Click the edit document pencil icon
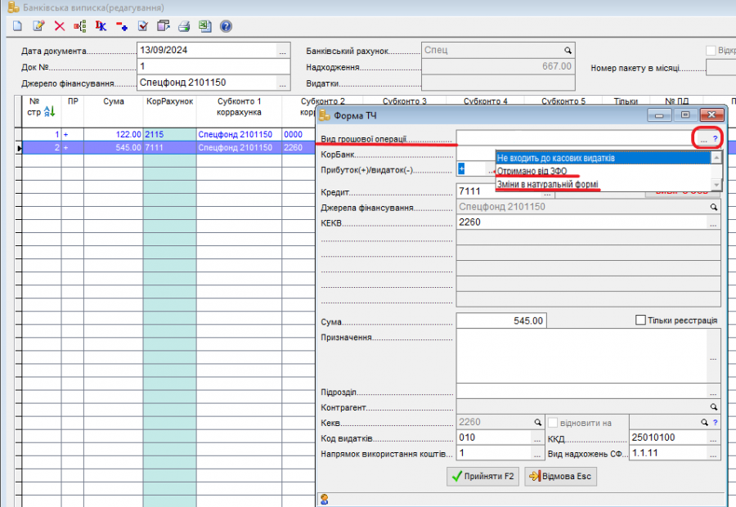The height and width of the screenshot is (507, 736). (38, 26)
